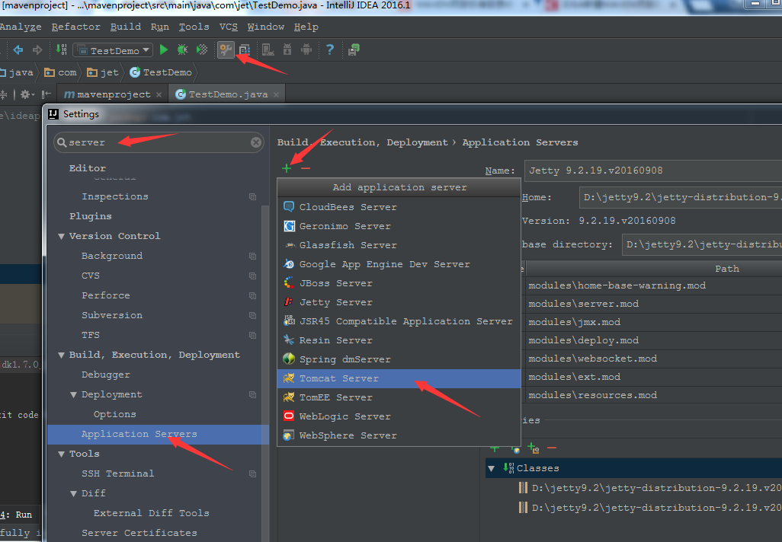Pick JSR45 Compatible Application Server
The image size is (782, 542).
[399, 321]
